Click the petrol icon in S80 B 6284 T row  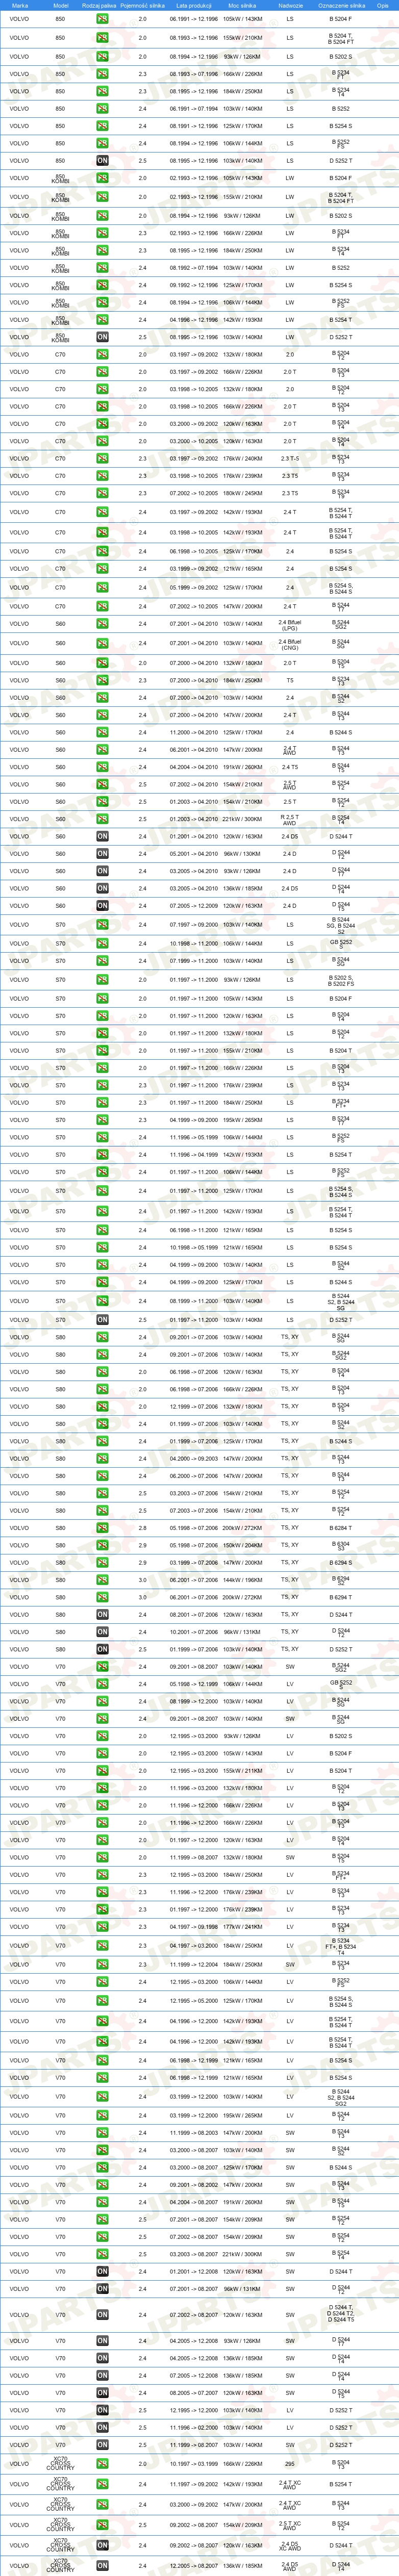(102, 1528)
